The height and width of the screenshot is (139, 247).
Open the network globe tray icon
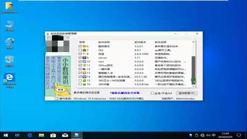tap(202, 135)
